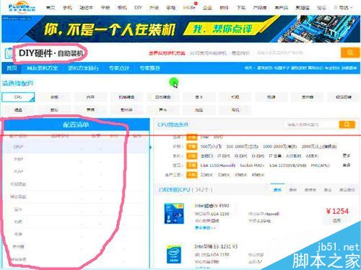Open the Intel E3-1231 V3 product title
Image resolution: width=361 pixels, height=270 pixels.
click(216, 246)
